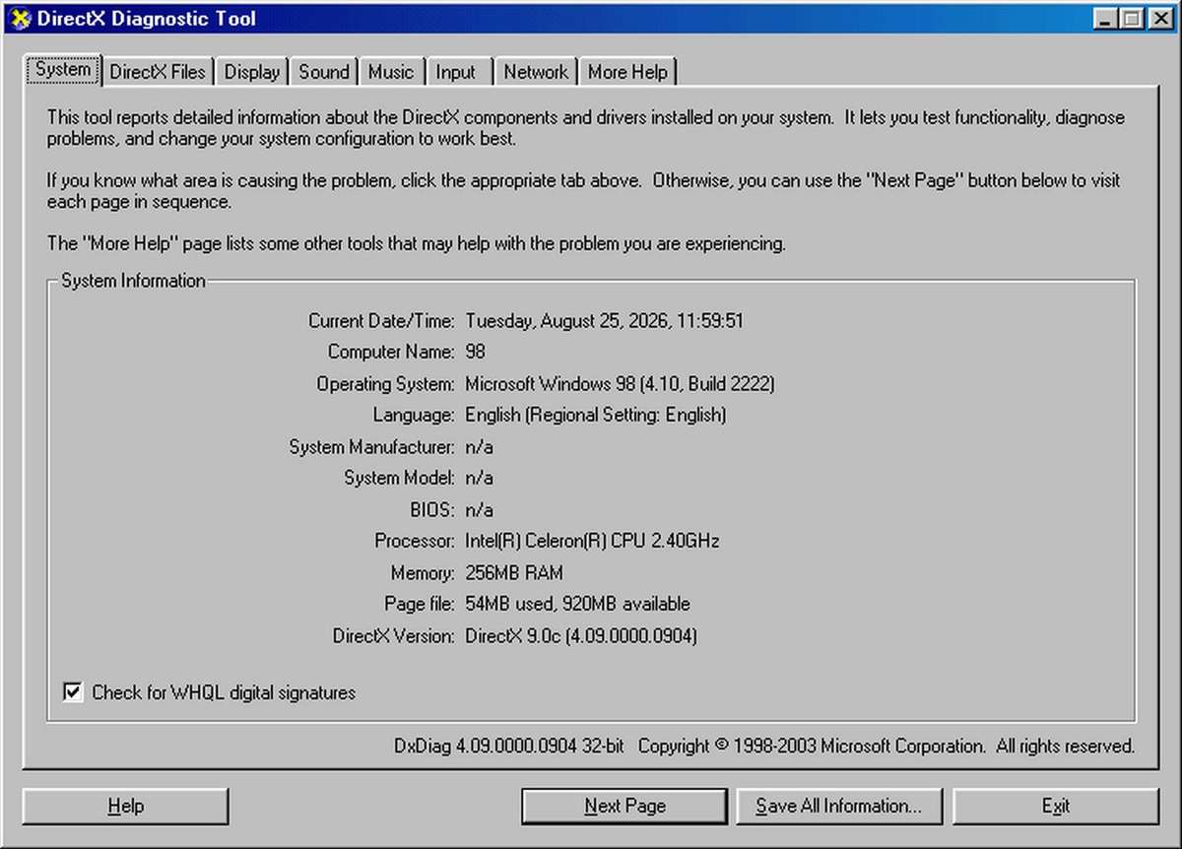The image size is (1182, 849).
Task: Switch to the Display tab
Action: pos(252,72)
